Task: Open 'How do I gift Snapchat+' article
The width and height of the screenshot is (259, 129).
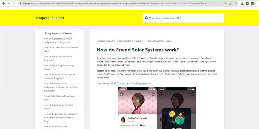Action: (59, 67)
